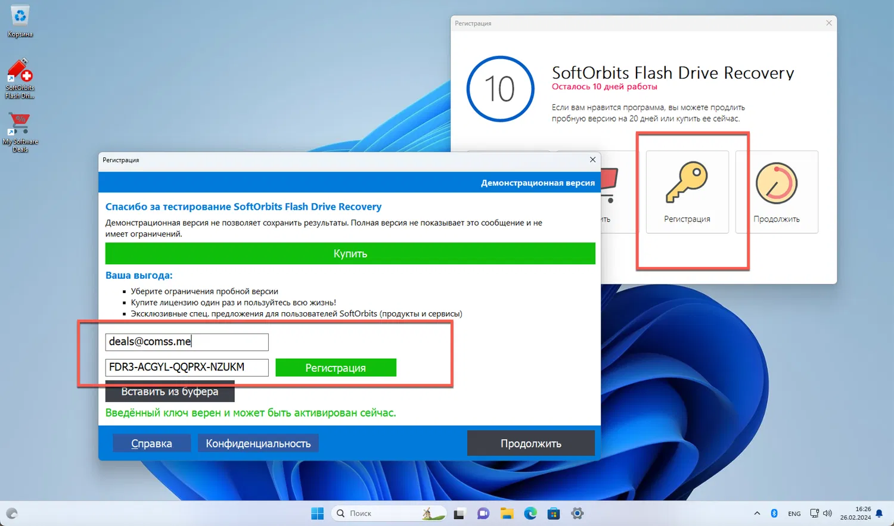Launch Microsoft Edge from the taskbar
894x526 pixels.
[x=530, y=513]
